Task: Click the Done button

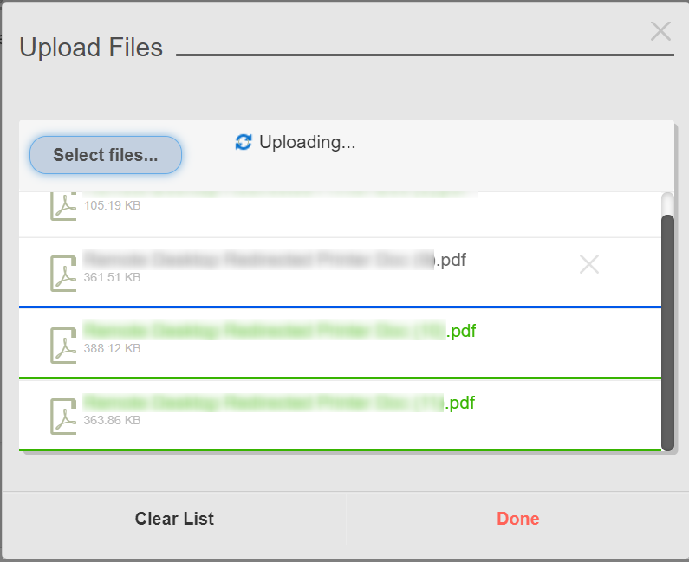Action: point(517,519)
